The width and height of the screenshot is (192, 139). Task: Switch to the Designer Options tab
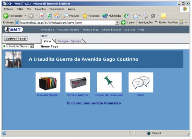click(69, 41)
